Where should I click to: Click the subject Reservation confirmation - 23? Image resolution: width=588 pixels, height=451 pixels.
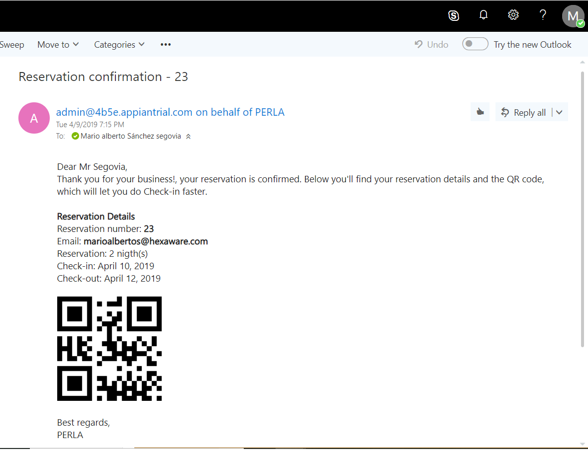(x=103, y=76)
